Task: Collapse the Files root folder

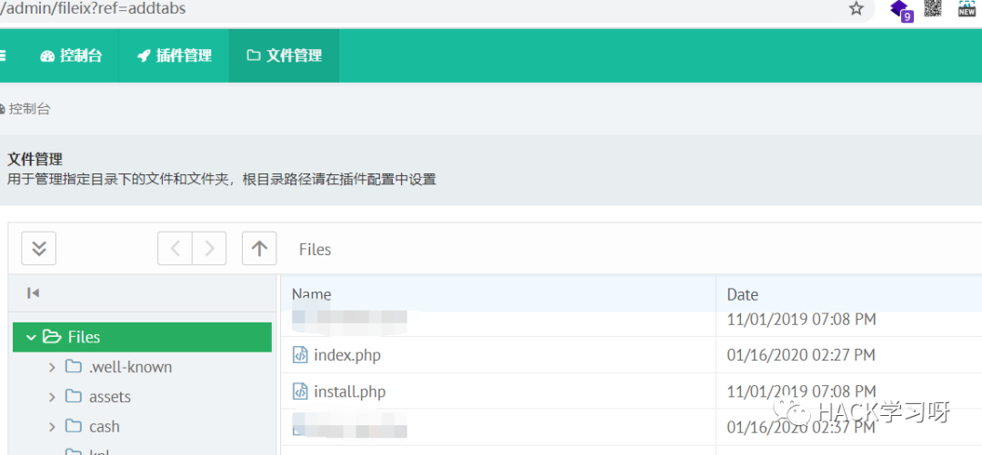Action: pos(32,337)
